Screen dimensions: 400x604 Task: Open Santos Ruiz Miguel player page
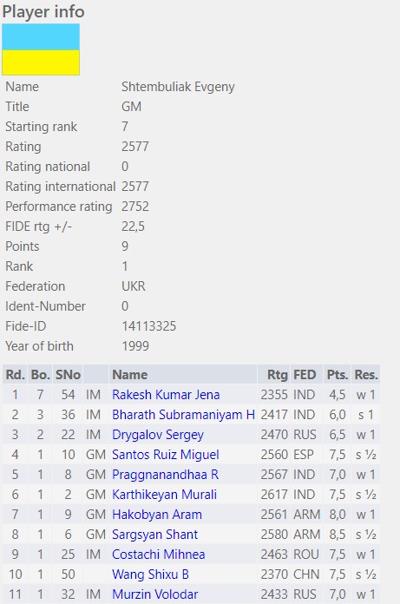[166, 455]
